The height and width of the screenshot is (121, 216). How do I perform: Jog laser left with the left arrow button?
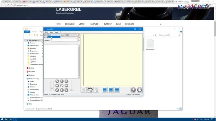(x=57, y=86)
